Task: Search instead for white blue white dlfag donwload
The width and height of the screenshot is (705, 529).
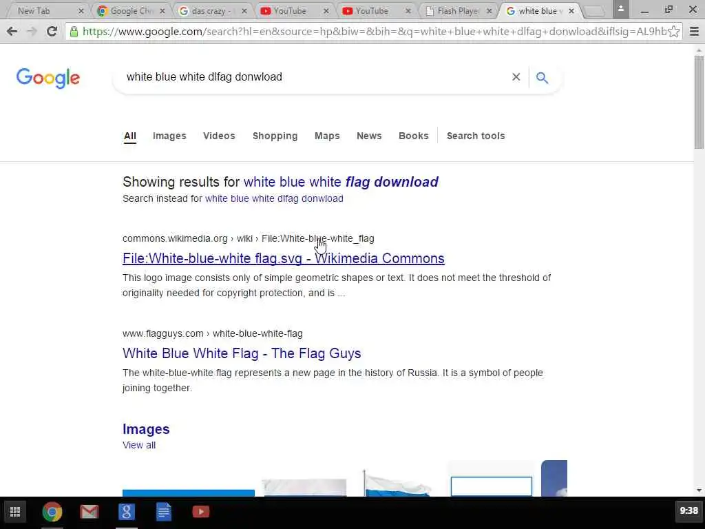Action: (274, 198)
